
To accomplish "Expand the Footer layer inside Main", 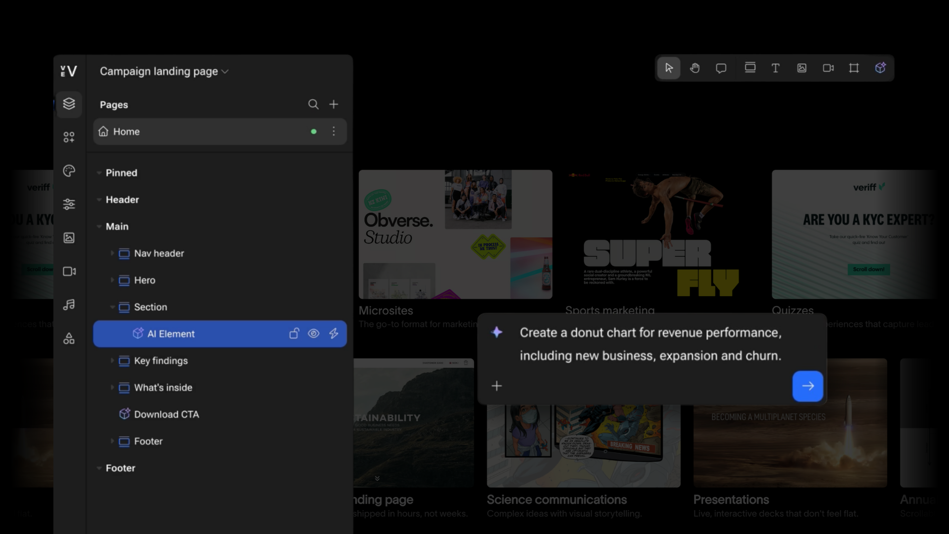I will click(112, 441).
